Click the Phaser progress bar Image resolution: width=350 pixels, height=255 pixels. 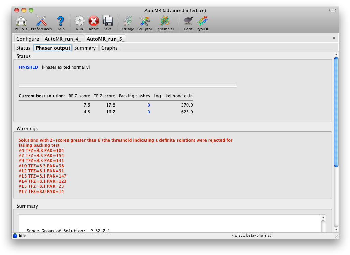pyautogui.click(x=128, y=85)
